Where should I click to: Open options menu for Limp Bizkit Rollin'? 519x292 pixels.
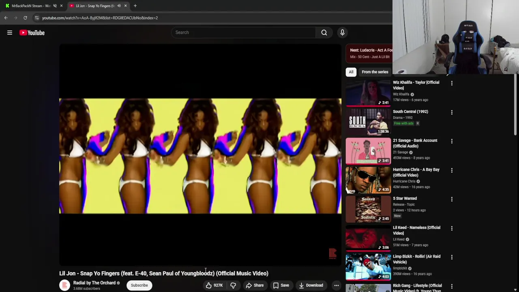click(x=452, y=257)
